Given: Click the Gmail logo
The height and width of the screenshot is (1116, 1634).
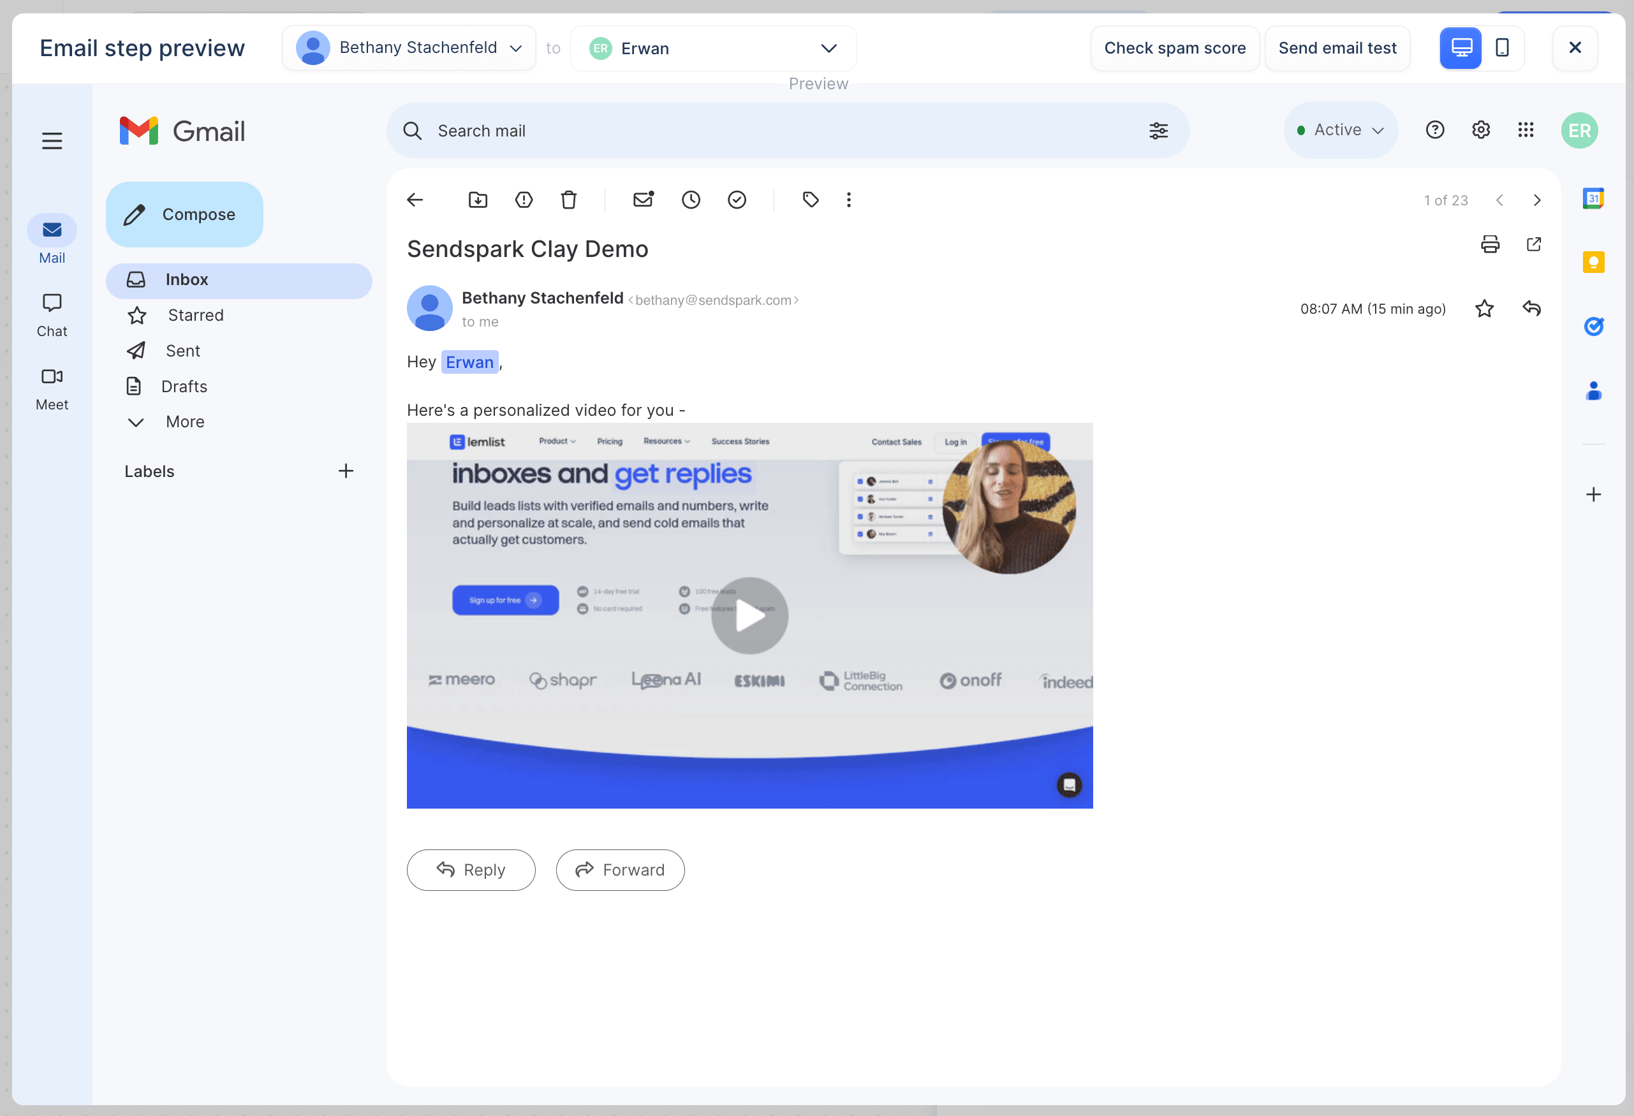Looking at the screenshot, I should [182, 131].
